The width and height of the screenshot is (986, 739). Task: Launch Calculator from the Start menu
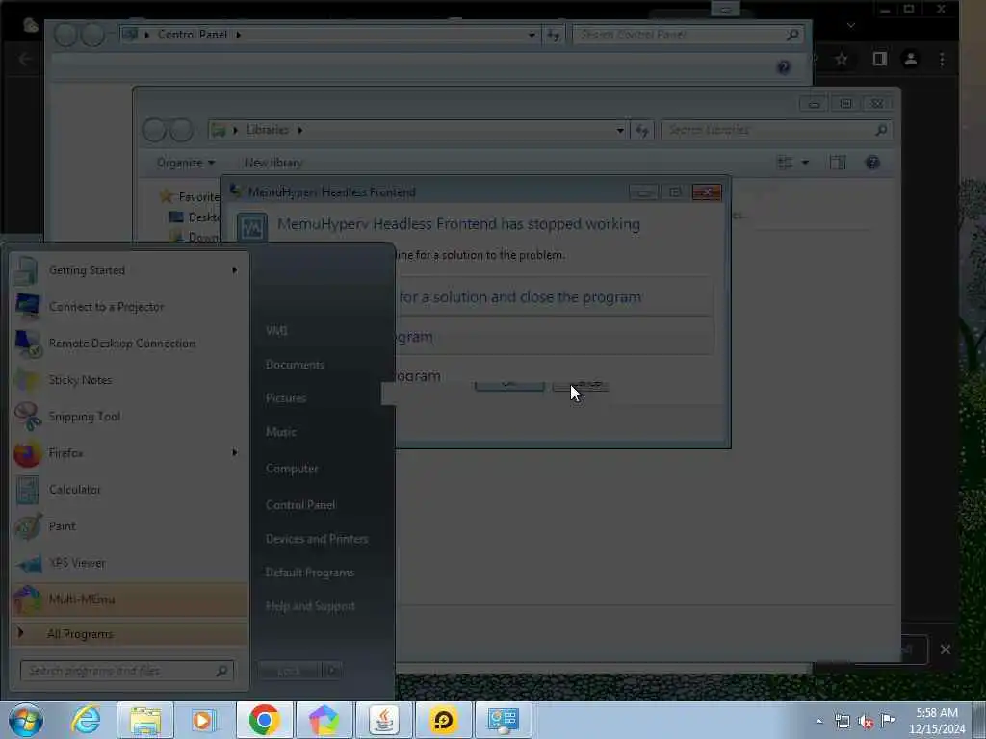129,490
